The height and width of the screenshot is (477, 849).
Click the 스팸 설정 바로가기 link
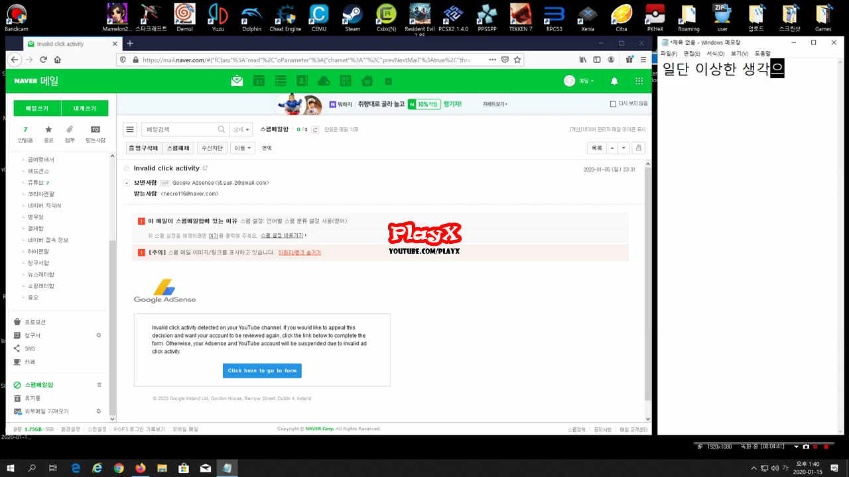pyautogui.click(x=283, y=235)
